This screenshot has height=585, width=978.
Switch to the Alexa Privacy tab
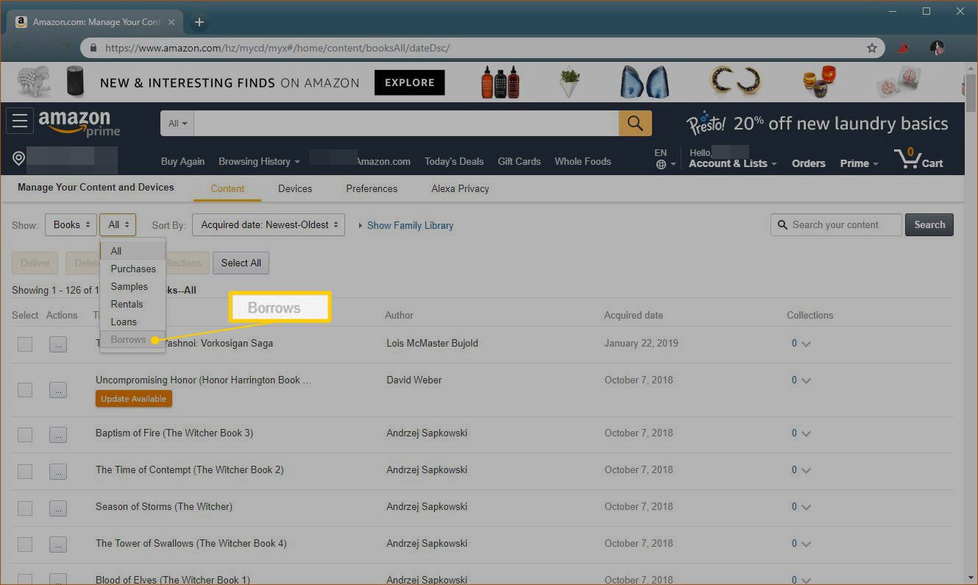[x=460, y=188]
